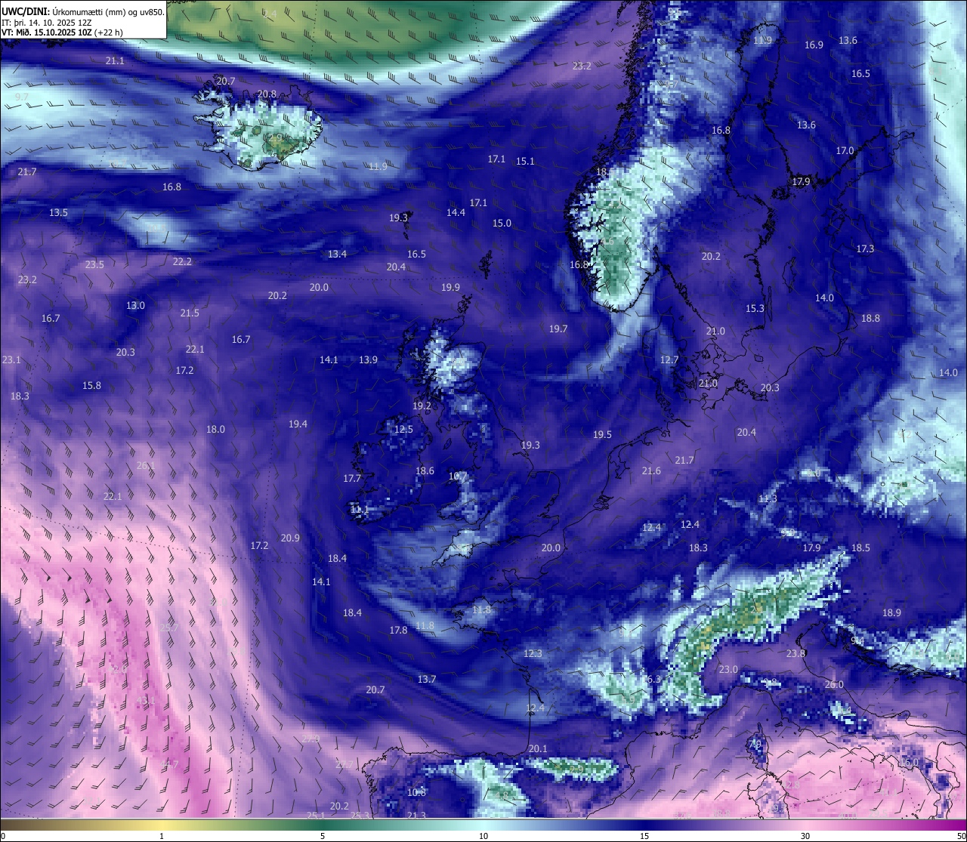Click the 17.0 value label
The width and height of the screenshot is (967, 842).
pos(845,151)
